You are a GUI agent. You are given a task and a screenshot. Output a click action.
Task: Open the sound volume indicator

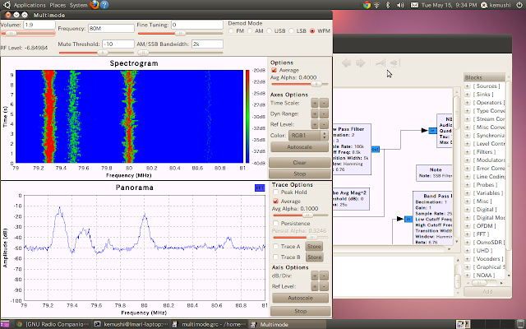point(400,5)
